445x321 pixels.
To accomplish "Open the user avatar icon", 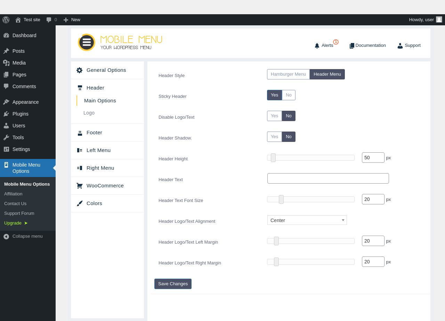I will point(439,19).
